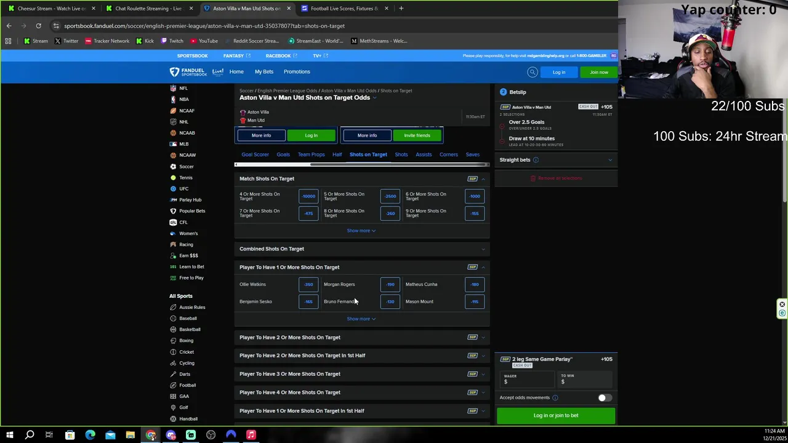Open the YouTube bookmark
This screenshot has width=788, height=443.
coord(204,41)
